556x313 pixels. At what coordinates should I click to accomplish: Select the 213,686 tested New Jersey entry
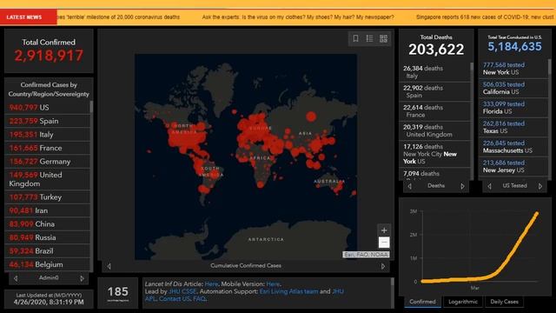pos(513,166)
